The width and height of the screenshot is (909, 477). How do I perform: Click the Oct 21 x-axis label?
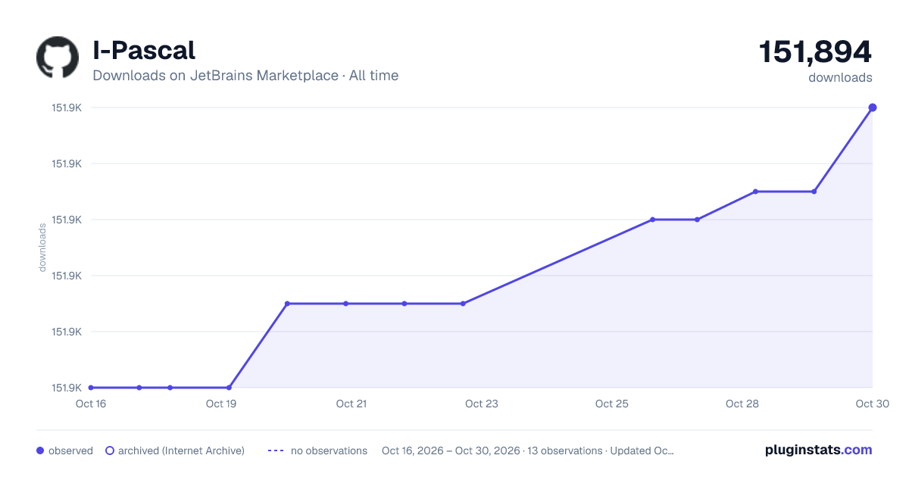coord(351,404)
